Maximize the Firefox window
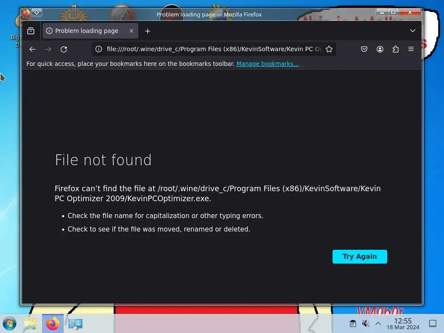Viewport: 444px width, 333px height. [x=393, y=12]
